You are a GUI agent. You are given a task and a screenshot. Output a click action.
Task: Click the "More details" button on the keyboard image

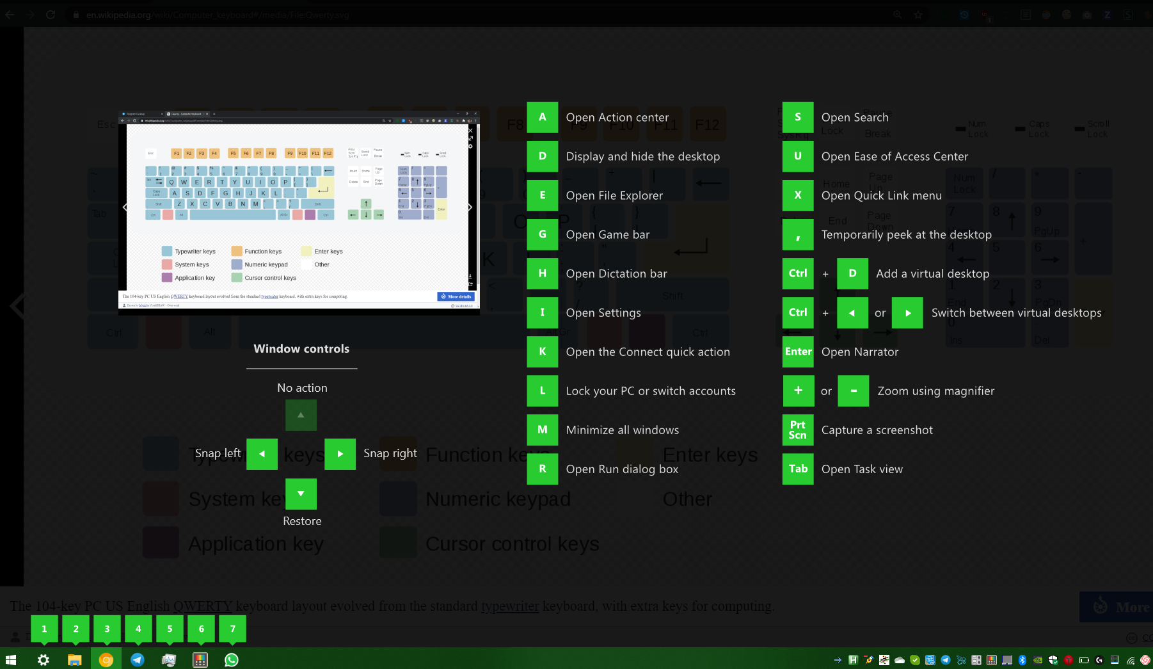(457, 296)
